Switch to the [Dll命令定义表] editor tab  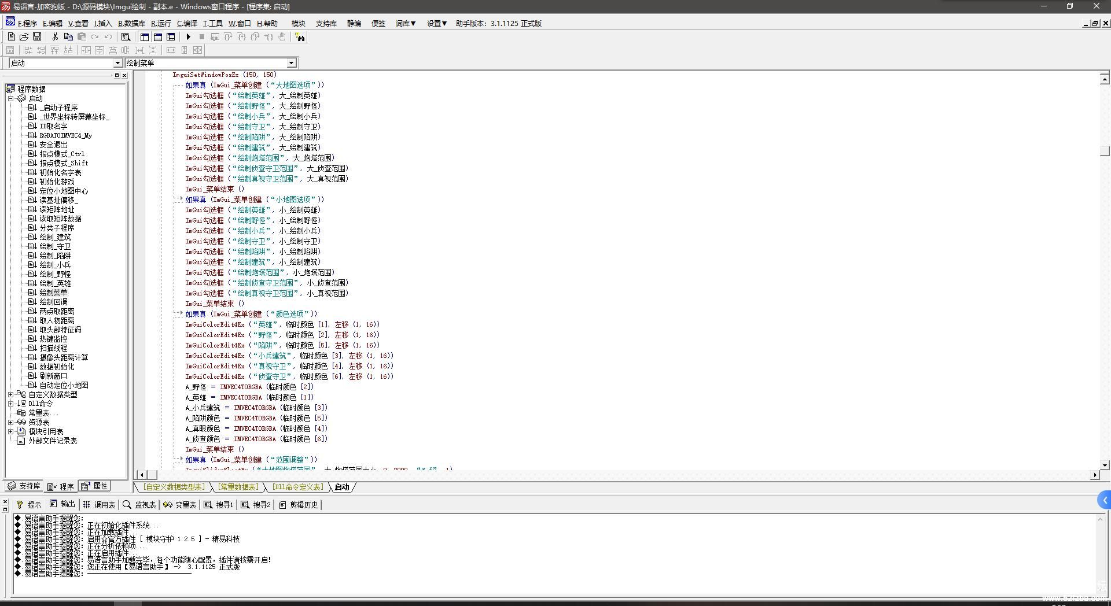[298, 487]
